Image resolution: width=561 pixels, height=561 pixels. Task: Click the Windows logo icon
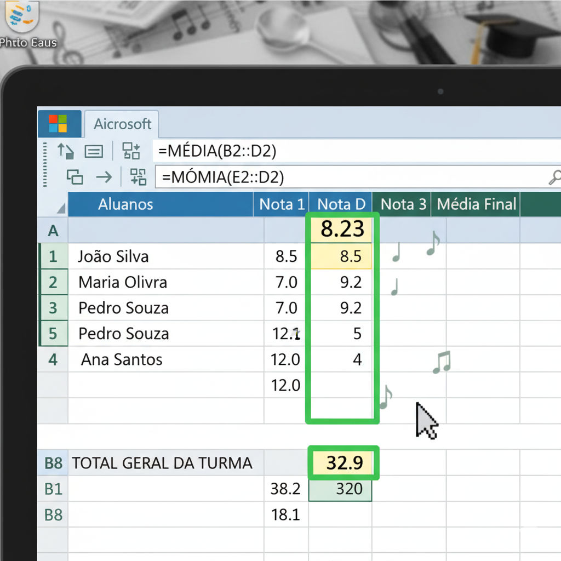58,123
